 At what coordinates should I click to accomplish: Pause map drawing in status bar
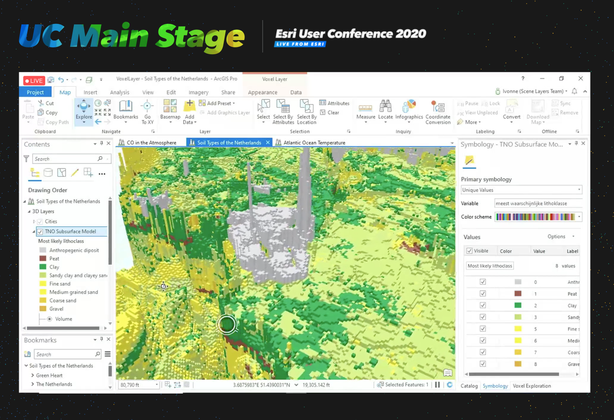[x=437, y=385]
